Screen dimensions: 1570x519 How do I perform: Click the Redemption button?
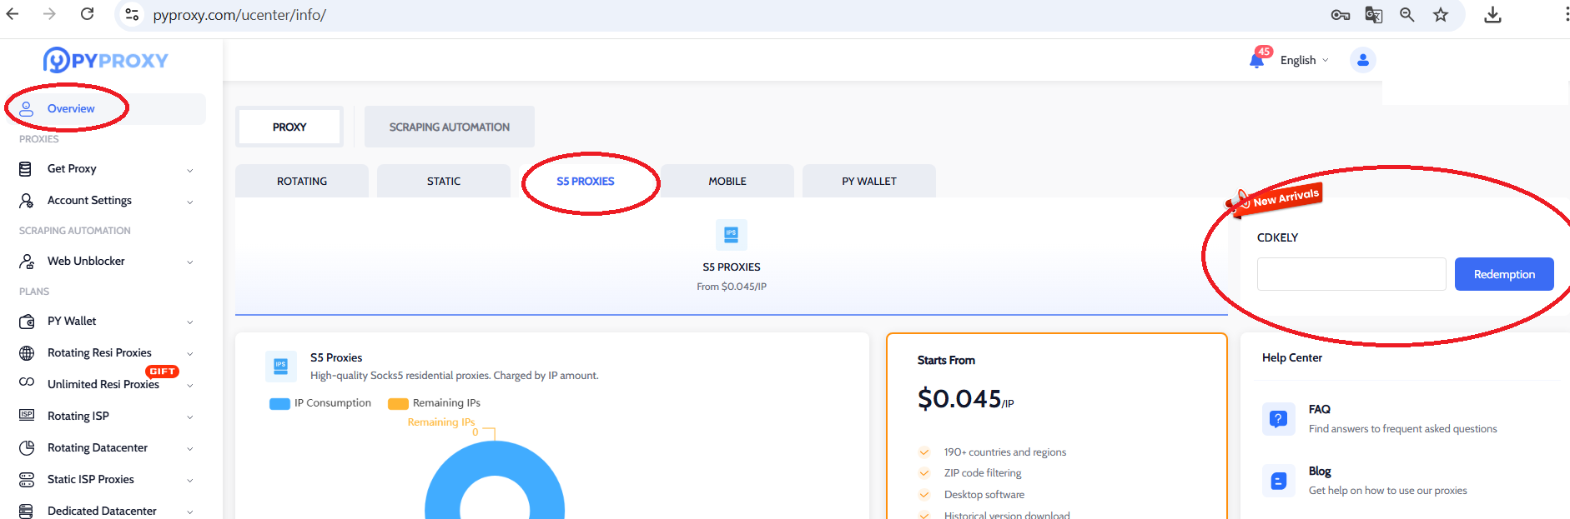point(1504,274)
